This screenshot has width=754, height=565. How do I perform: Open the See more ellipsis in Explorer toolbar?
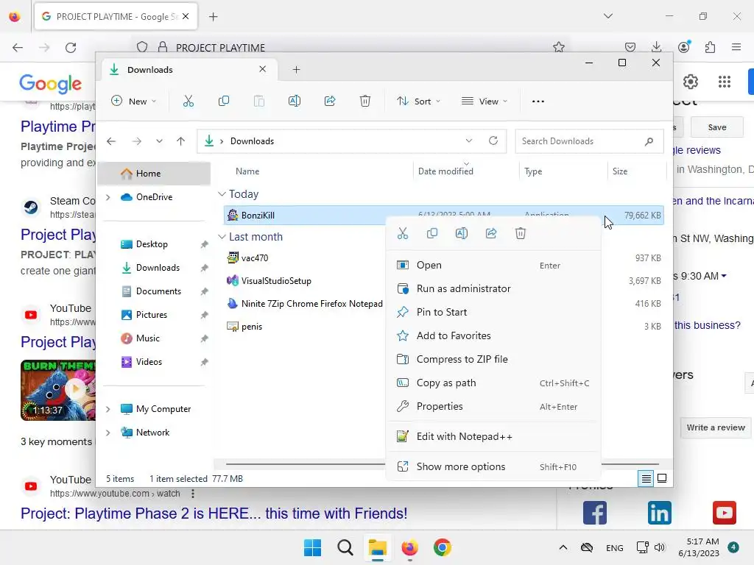(x=538, y=102)
